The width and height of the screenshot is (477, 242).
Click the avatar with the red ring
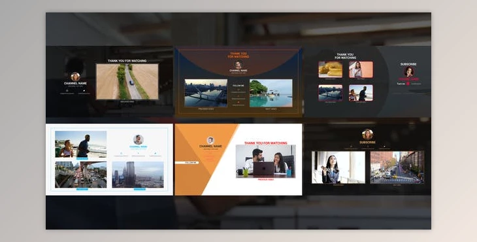coord(409,72)
